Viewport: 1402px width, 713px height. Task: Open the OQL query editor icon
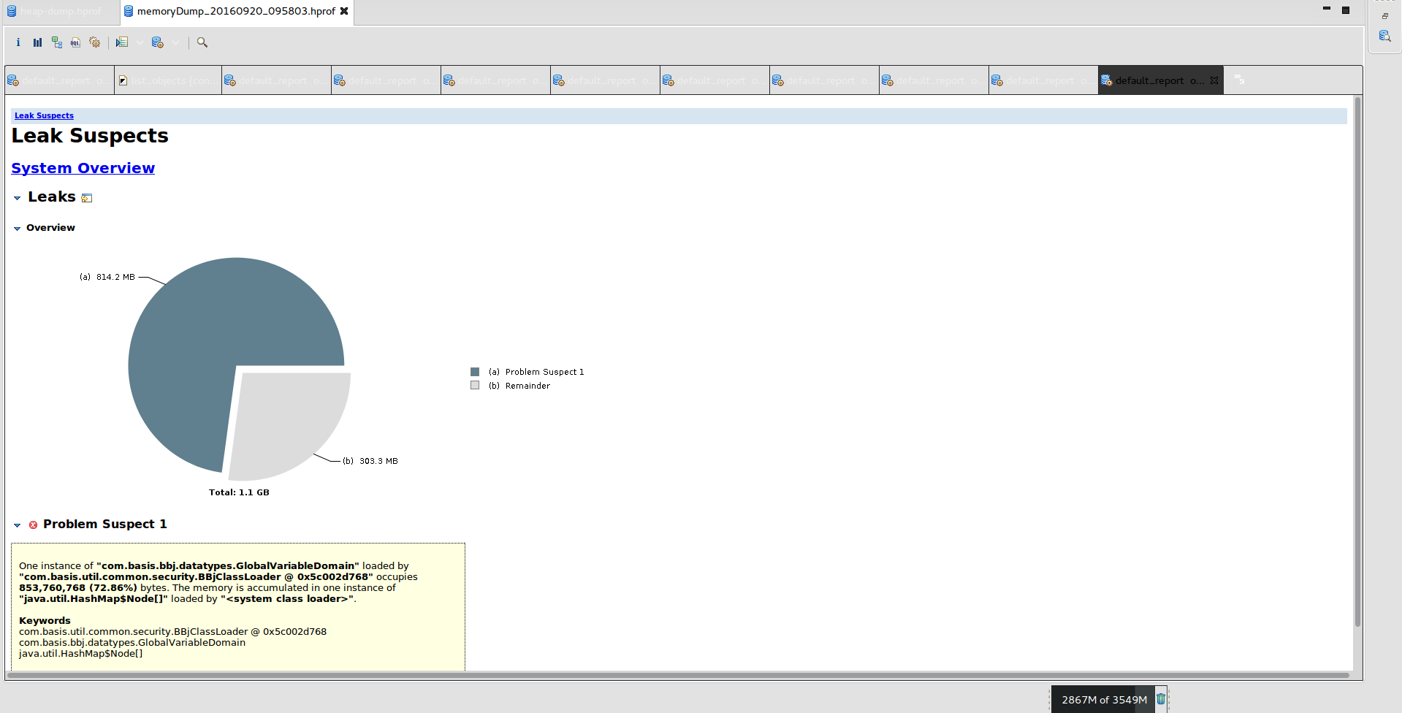point(76,42)
